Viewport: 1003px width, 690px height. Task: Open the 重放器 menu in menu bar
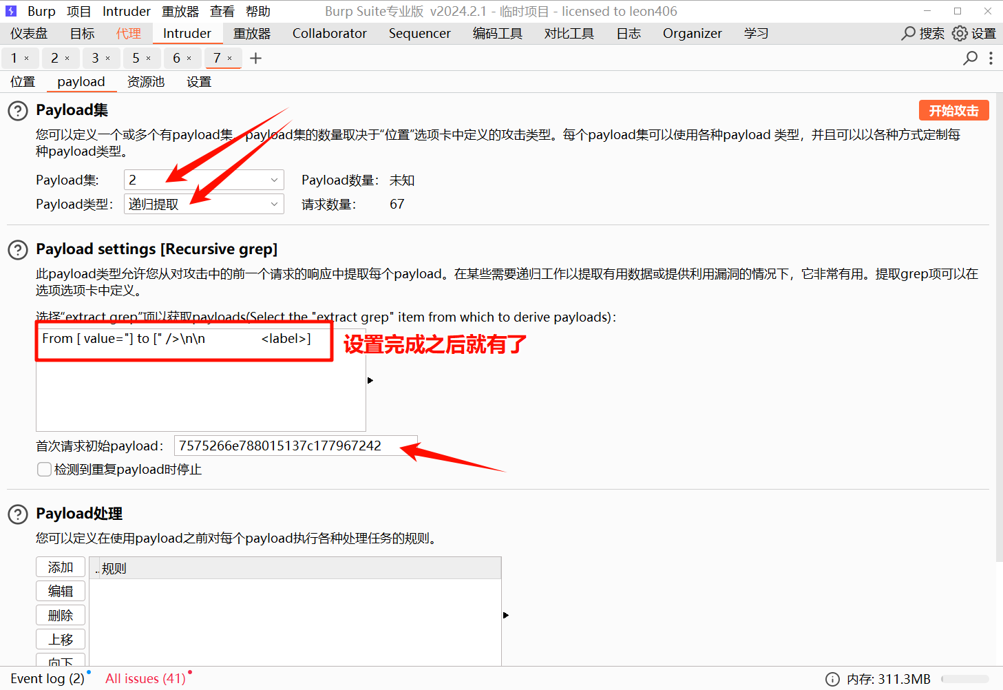(180, 11)
